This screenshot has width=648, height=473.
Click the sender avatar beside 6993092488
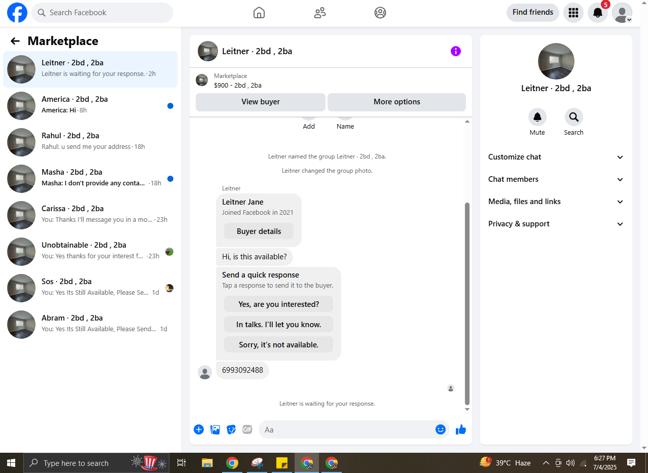click(x=205, y=372)
